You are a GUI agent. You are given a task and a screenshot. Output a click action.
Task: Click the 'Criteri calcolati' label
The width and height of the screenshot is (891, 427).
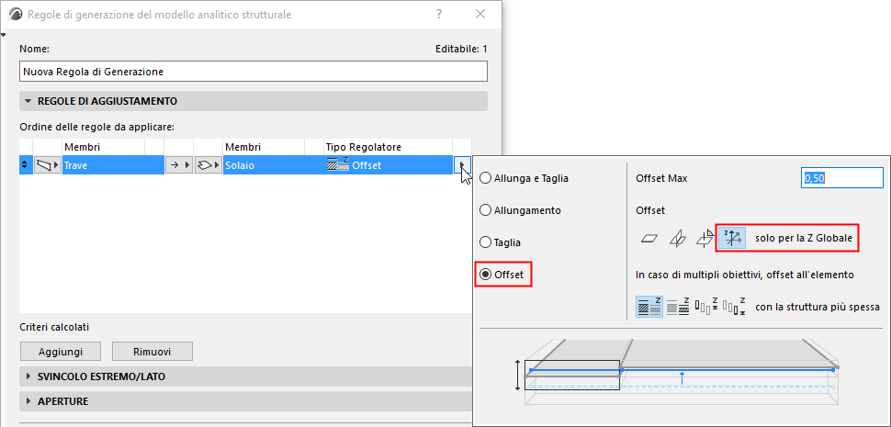point(54,327)
